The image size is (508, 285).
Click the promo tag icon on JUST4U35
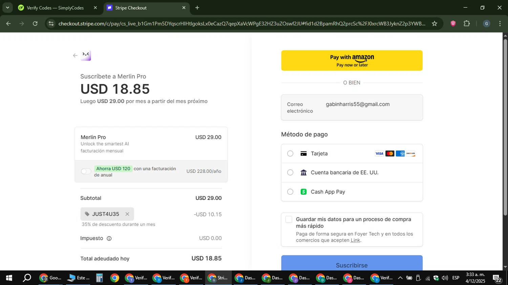(x=87, y=214)
